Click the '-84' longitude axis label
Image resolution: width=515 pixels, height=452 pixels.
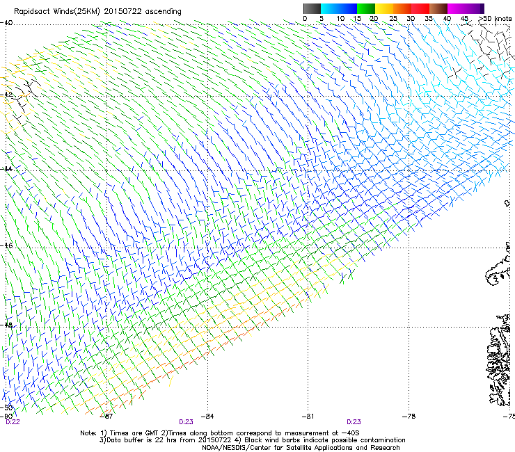pyautogui.click(x=207, y=416)
